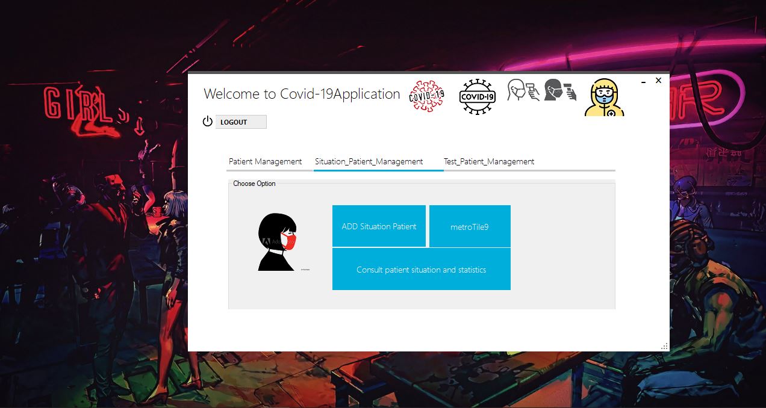Click the LOGOUT button
The image size is (766, 408).
tap(241, 122)
